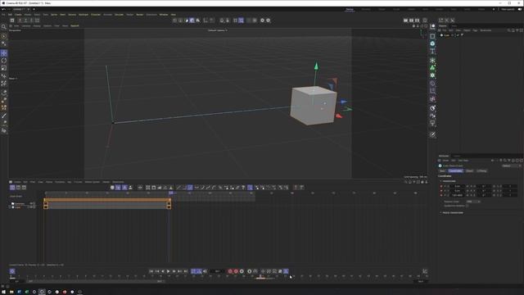
Task: Click the blue Z axis arrow handle
Action: pos(344,102)
